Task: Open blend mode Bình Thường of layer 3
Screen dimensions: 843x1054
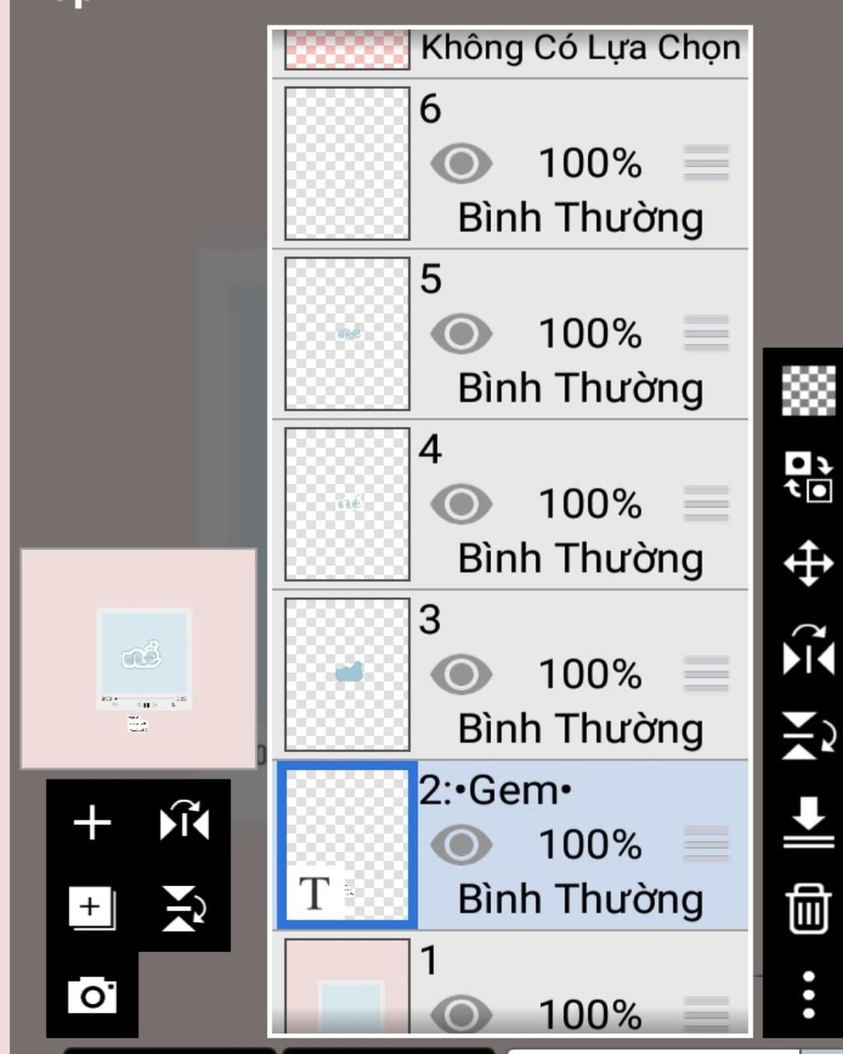Action: click(x=580, y=729)
